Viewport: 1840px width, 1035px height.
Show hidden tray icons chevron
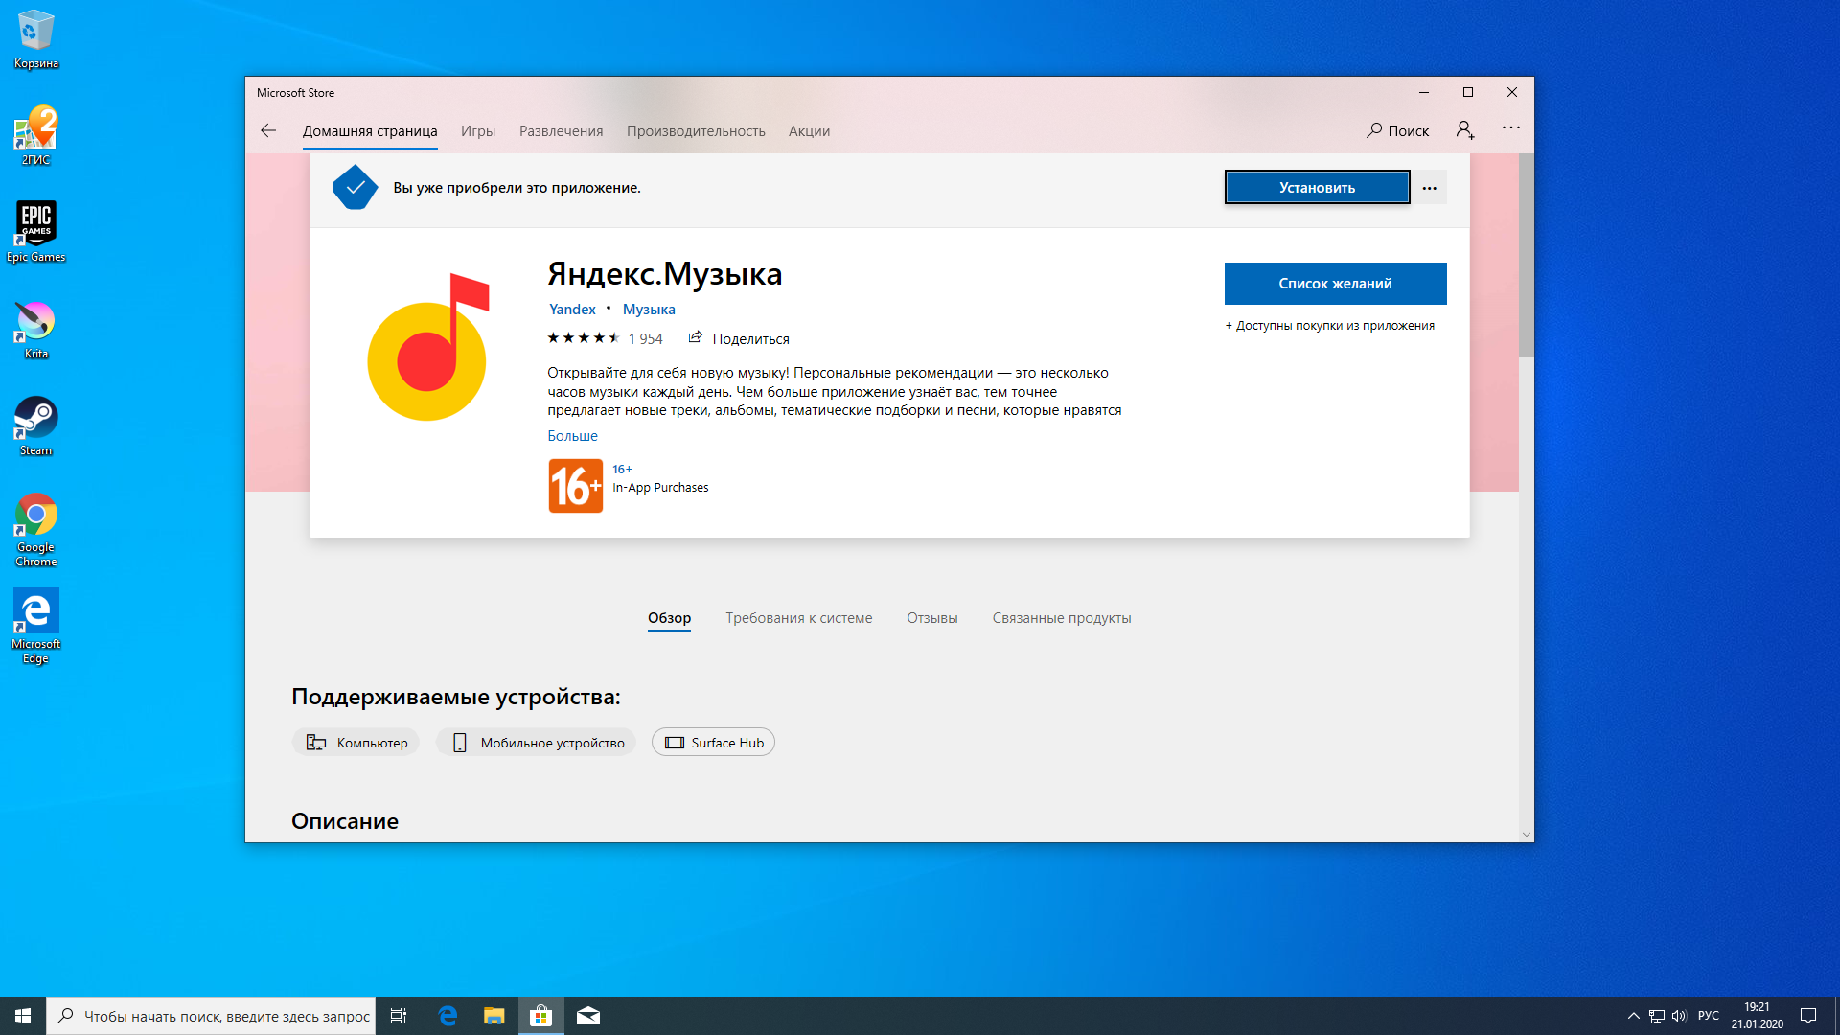(1634, 1016)
